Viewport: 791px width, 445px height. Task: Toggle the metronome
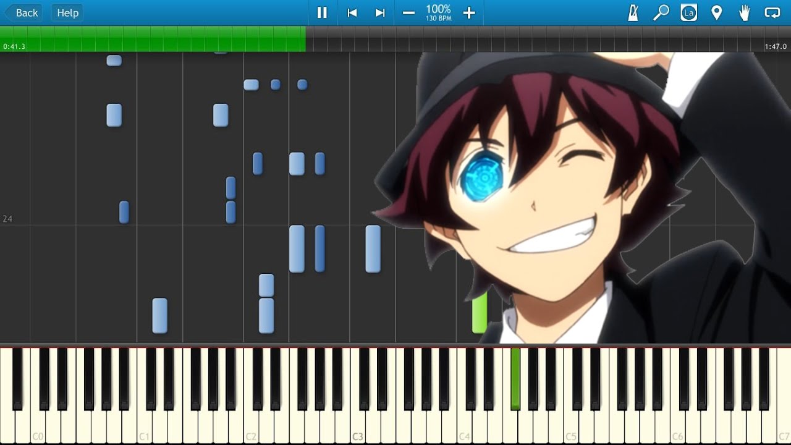click(x=633, y=13)
